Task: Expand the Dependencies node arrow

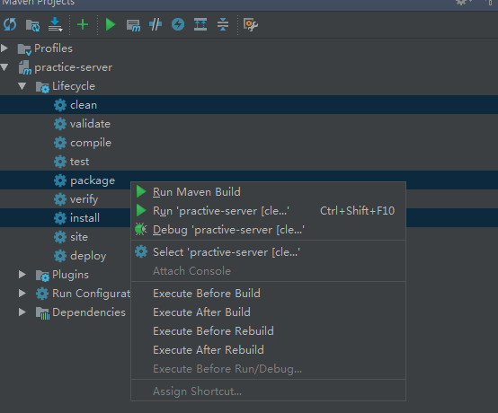Action: click(22, 312)
